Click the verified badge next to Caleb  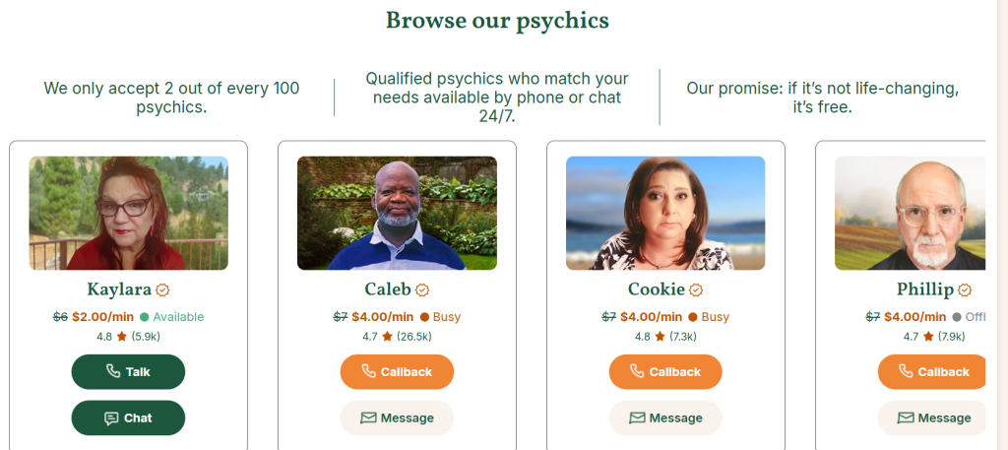coord(422,290)
